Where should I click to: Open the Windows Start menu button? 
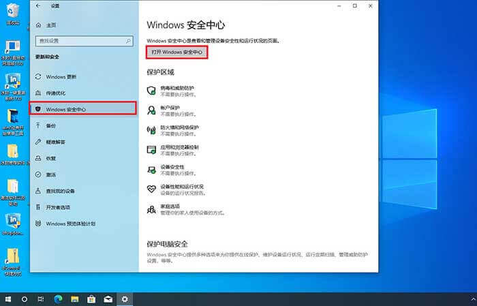[8, 299]
